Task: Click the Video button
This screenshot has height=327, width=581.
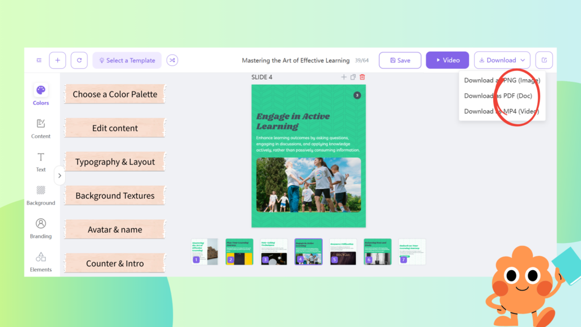Action: [447, 60]
